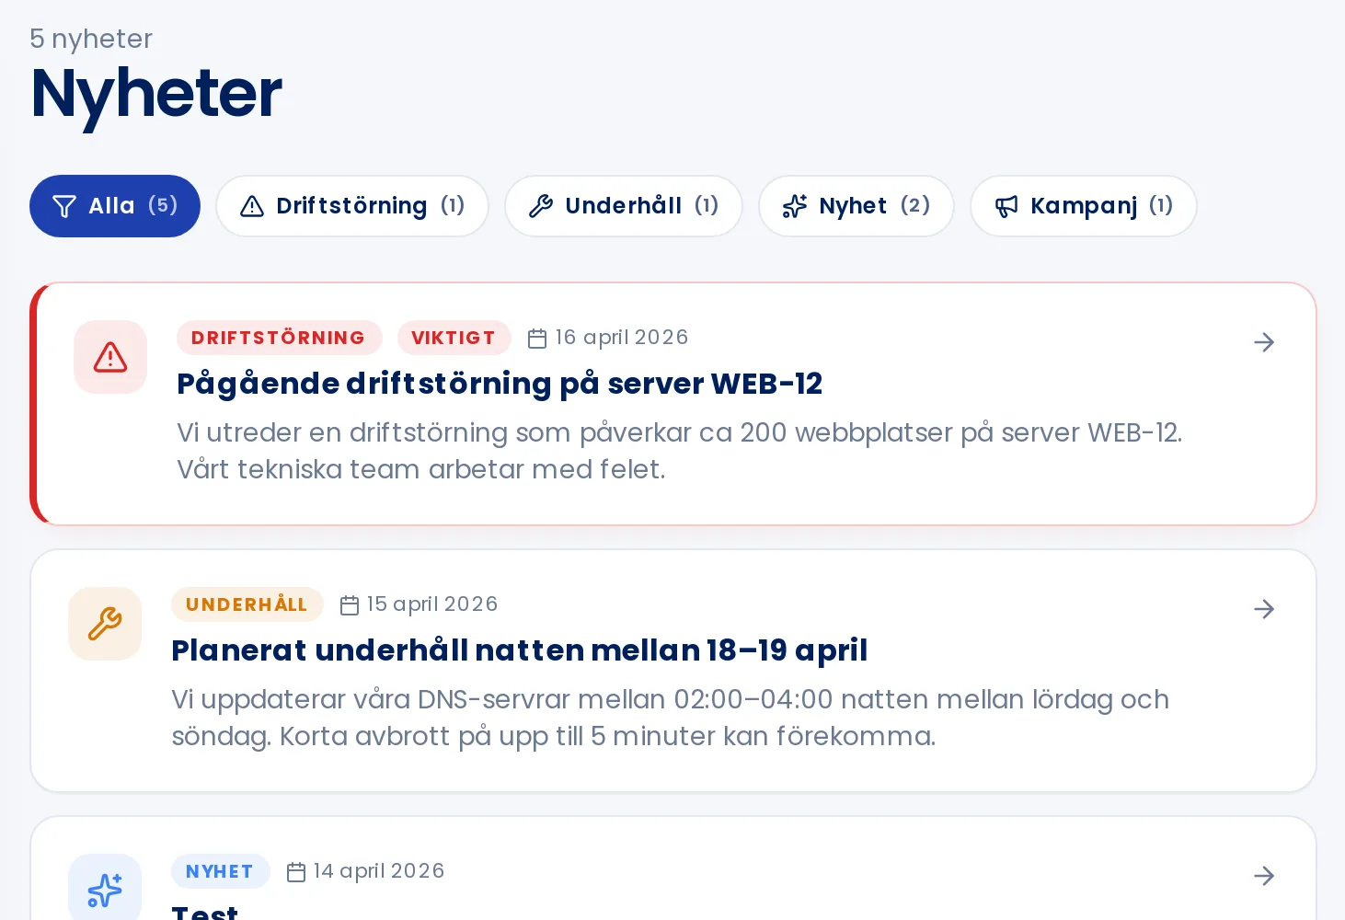Click the DNS-servrar maintenance description text
1345x920 pixels.
671,718
